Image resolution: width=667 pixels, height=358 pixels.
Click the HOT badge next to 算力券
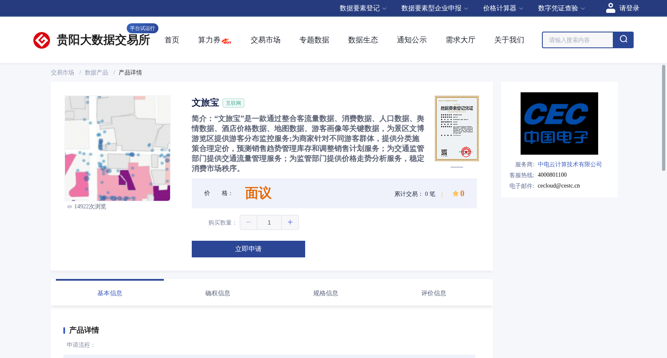click(x=227, y=41)
